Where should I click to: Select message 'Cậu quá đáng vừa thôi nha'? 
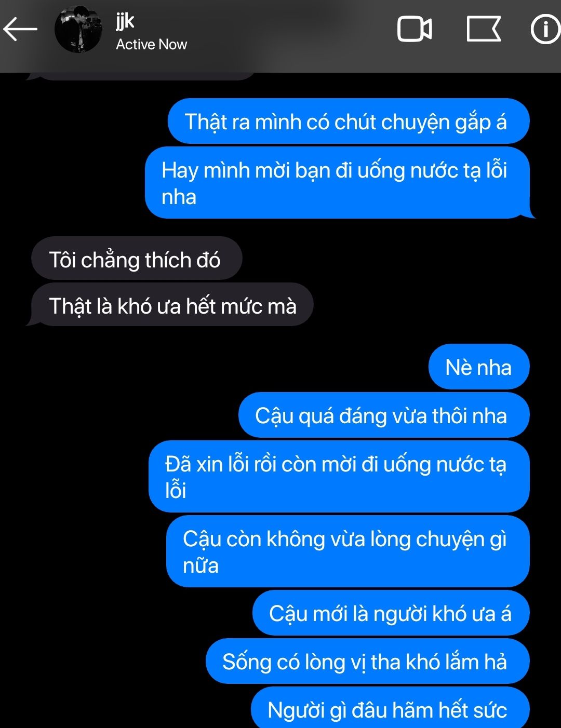tap(384, 415)
